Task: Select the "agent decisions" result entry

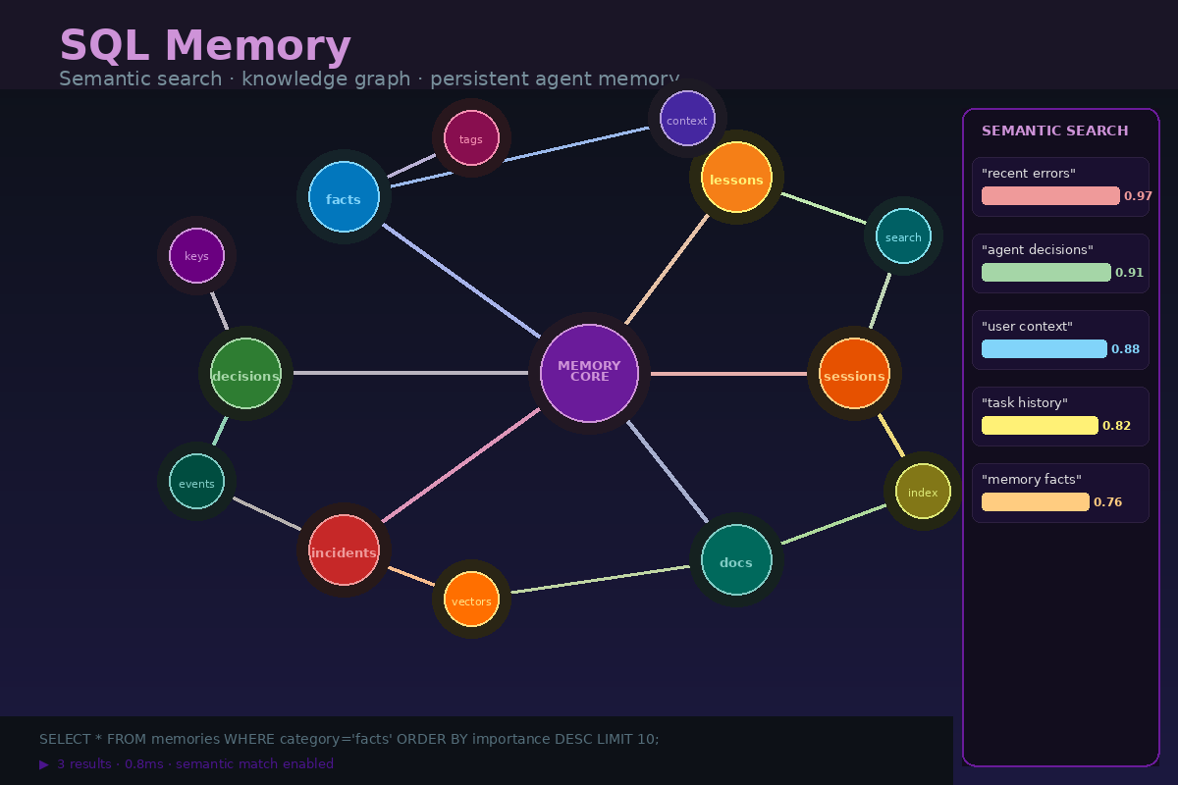Action: (1060, 262)
